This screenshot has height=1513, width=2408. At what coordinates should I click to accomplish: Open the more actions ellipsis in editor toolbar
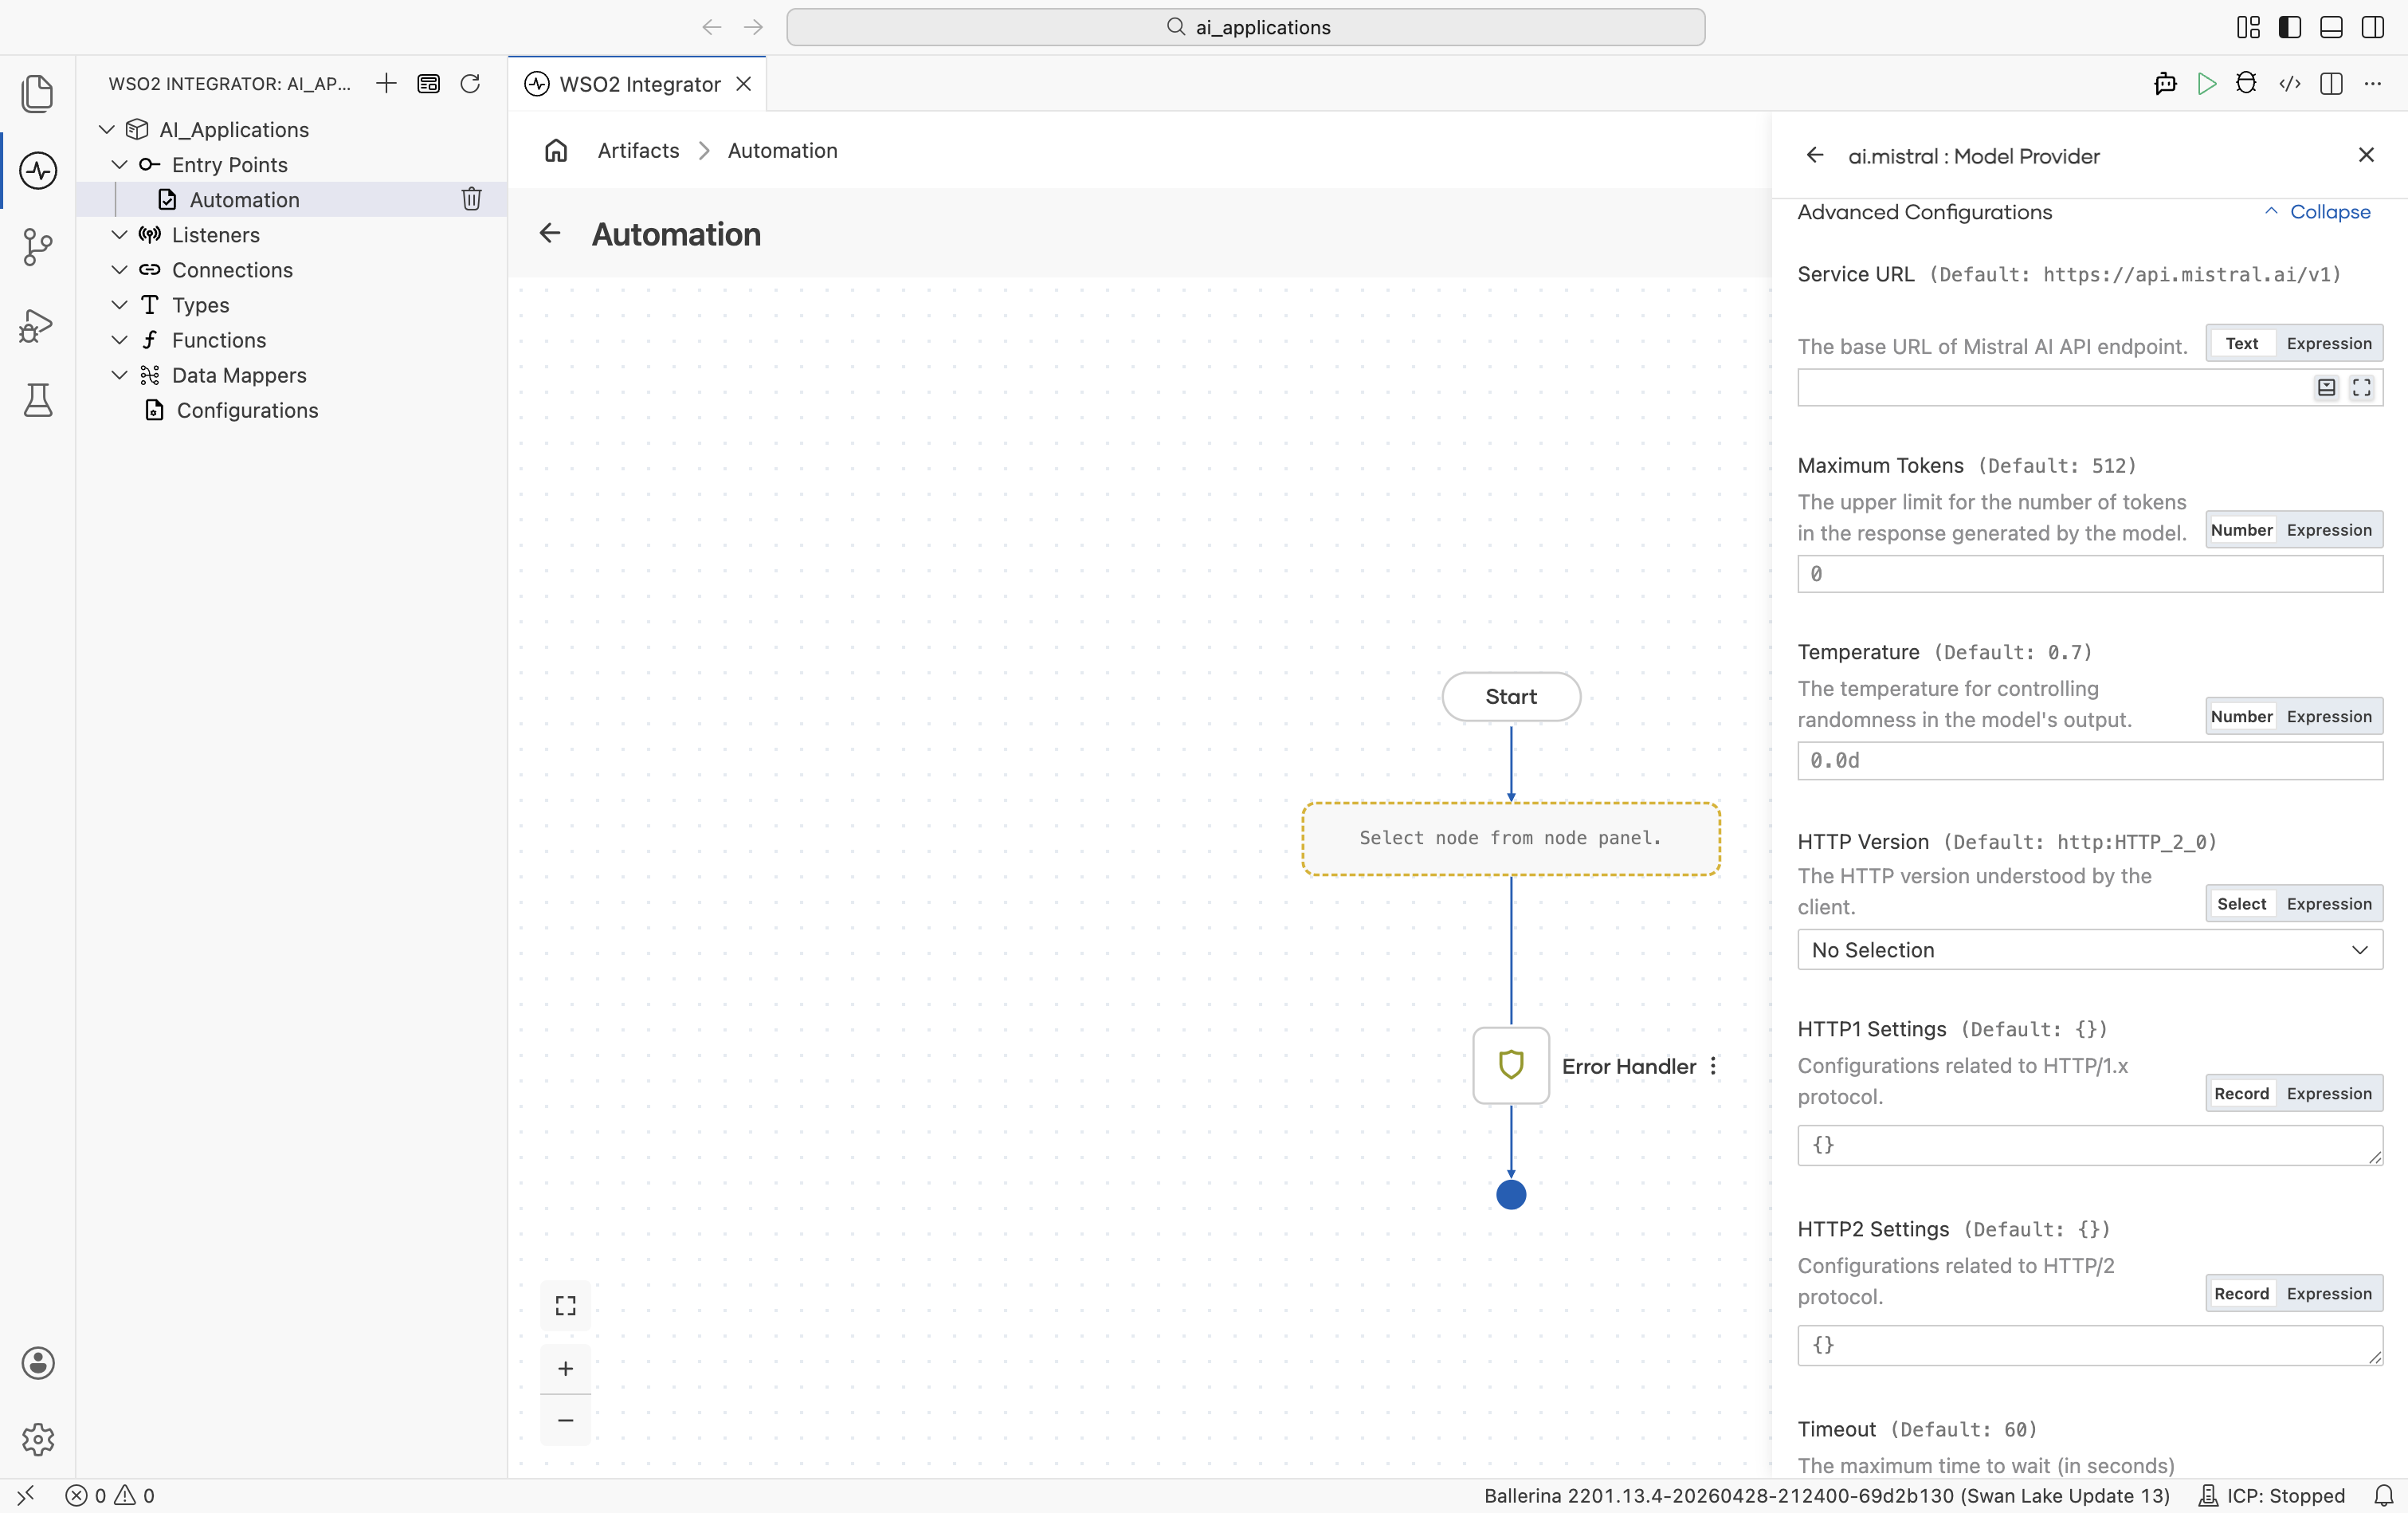tap(2373, 83)
